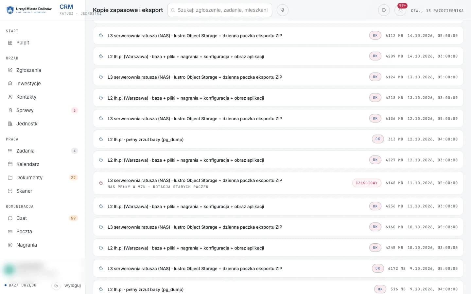
Task: Click the 6160 MB backup entry
Action: pyautogui.click(x=278, y=227)
